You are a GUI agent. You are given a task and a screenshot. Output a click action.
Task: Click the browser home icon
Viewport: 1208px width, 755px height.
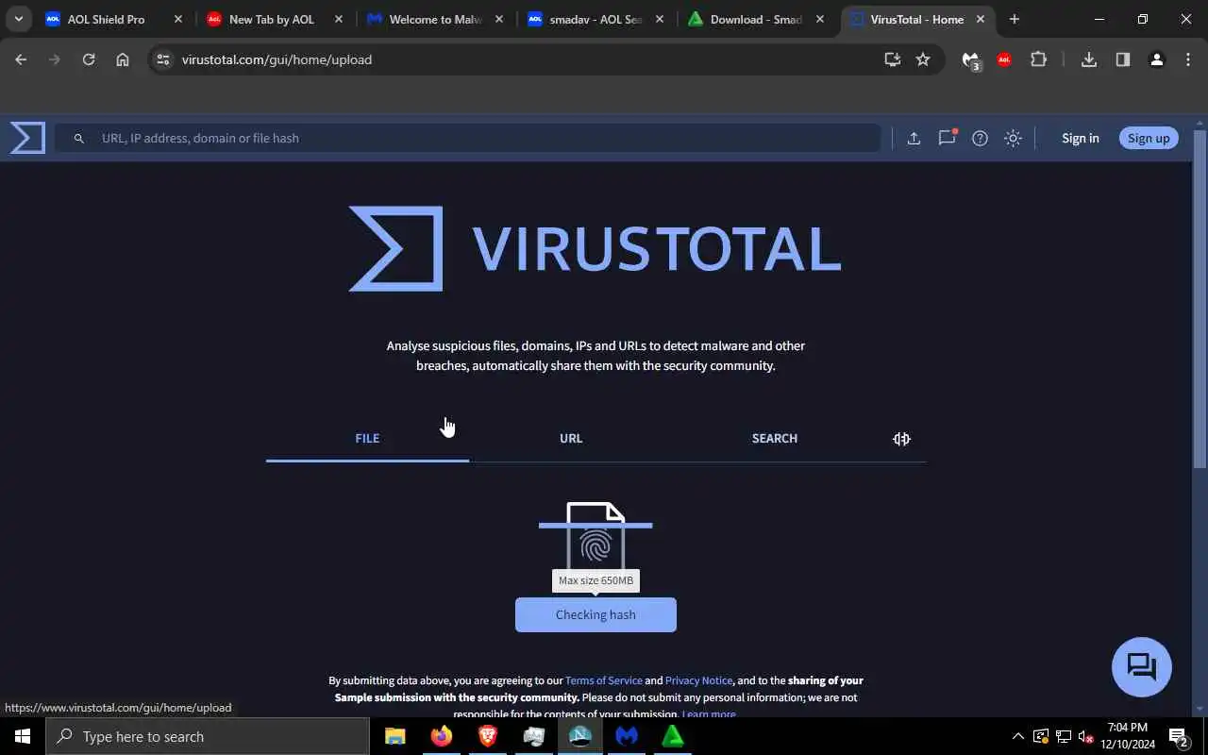click(123, 59)
